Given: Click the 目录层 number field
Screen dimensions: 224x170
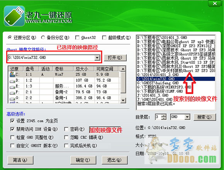Looking at the screenshot, I should click(158, 117).
